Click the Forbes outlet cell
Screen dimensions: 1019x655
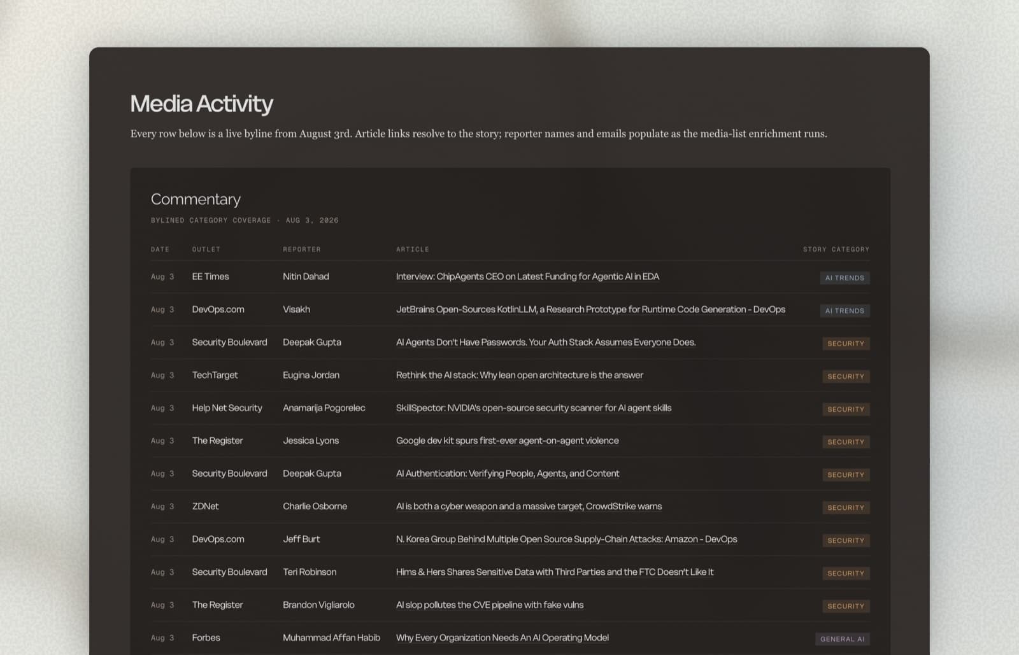coord(206,638)
